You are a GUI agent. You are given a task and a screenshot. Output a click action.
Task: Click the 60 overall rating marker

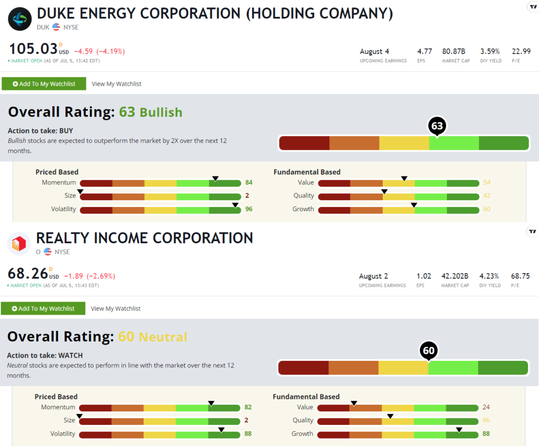coord(428,351)
